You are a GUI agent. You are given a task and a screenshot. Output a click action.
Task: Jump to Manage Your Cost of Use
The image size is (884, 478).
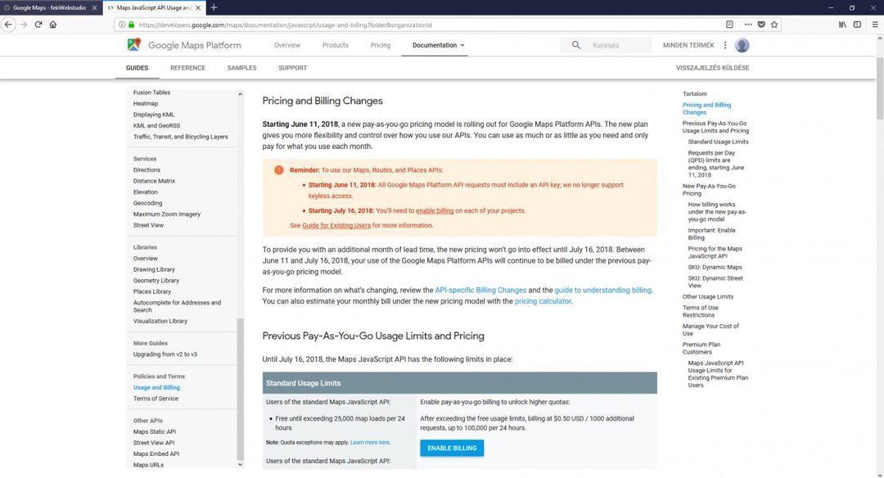(710, 330)
